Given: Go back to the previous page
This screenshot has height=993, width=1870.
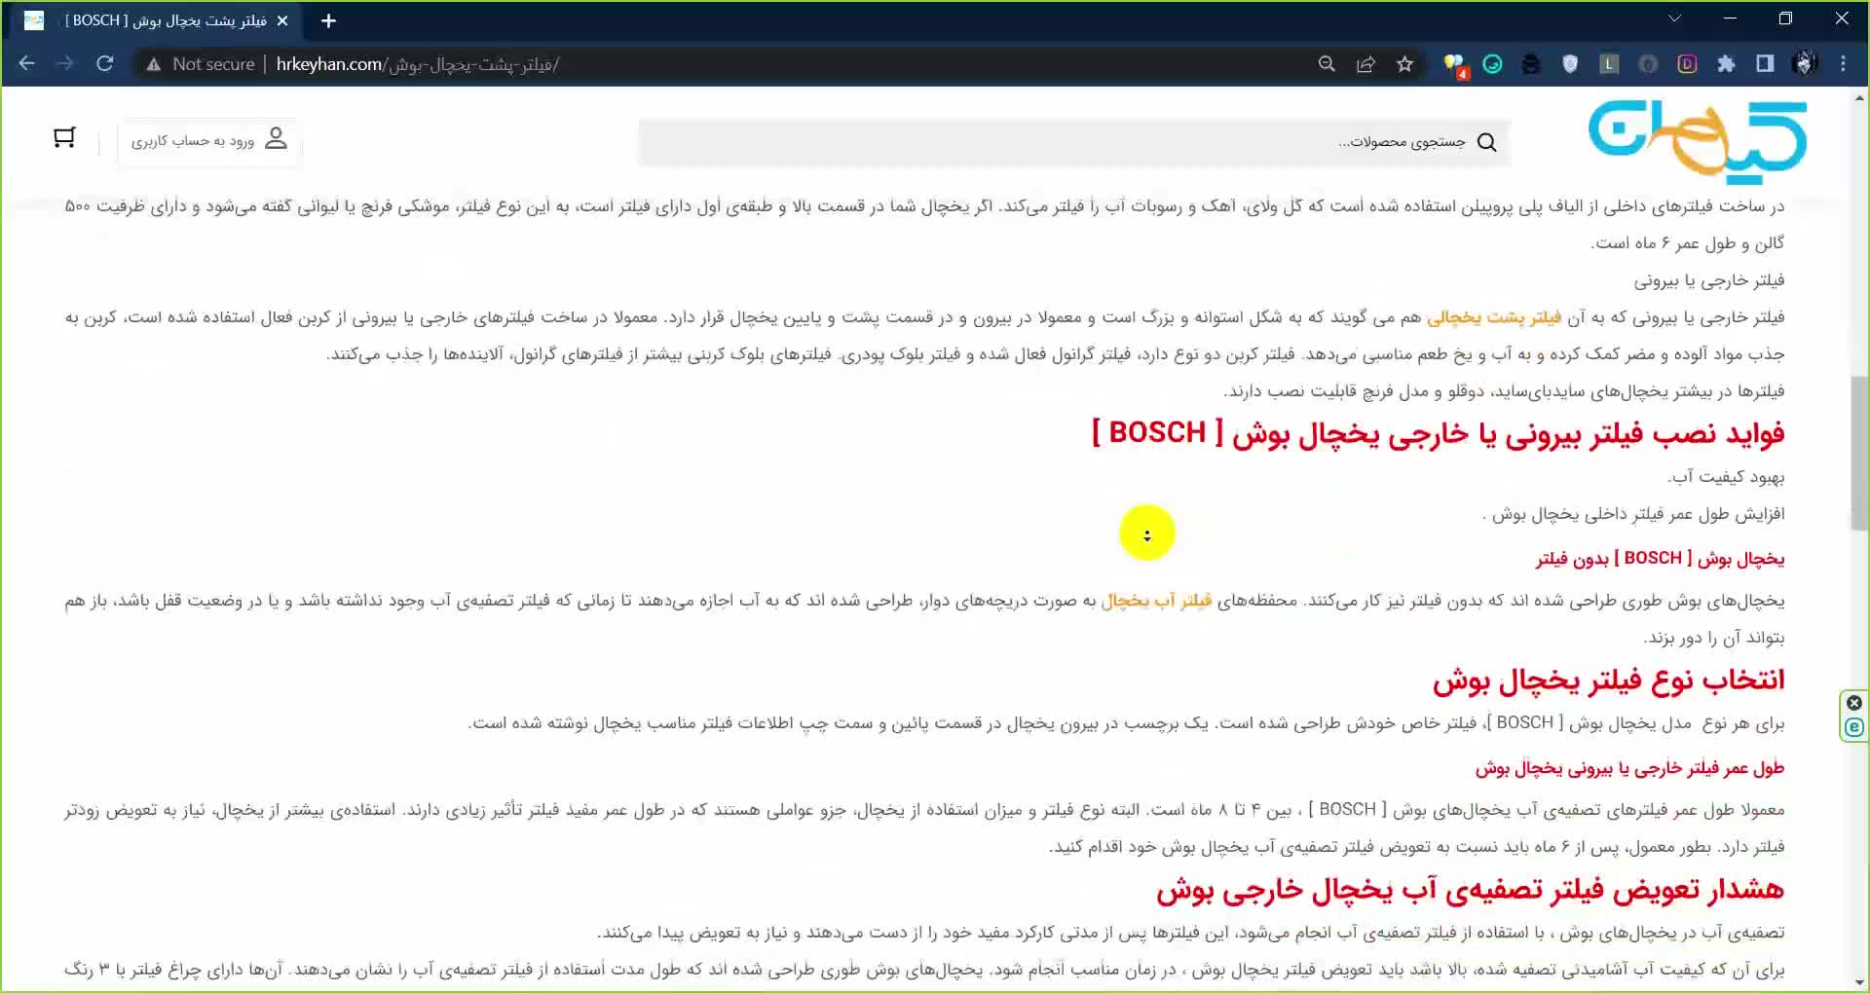Looking at the screenshot, I should [27, 64].
